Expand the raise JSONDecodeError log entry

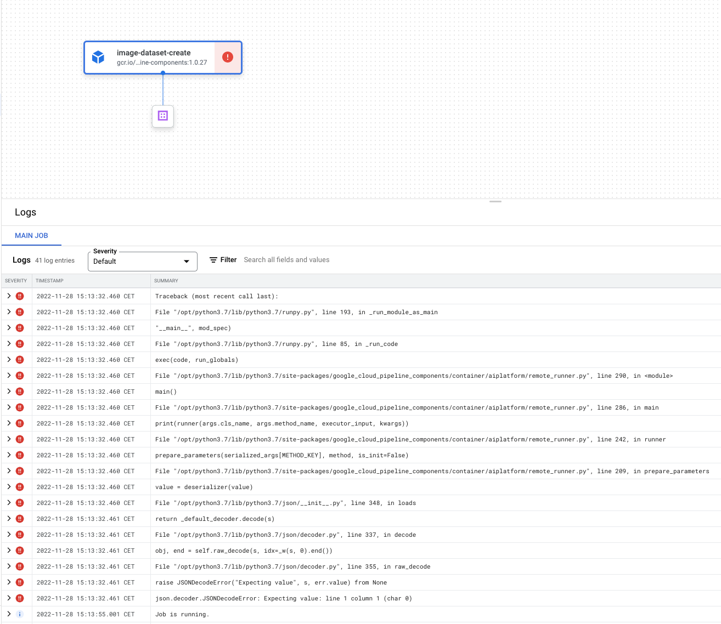8,582
